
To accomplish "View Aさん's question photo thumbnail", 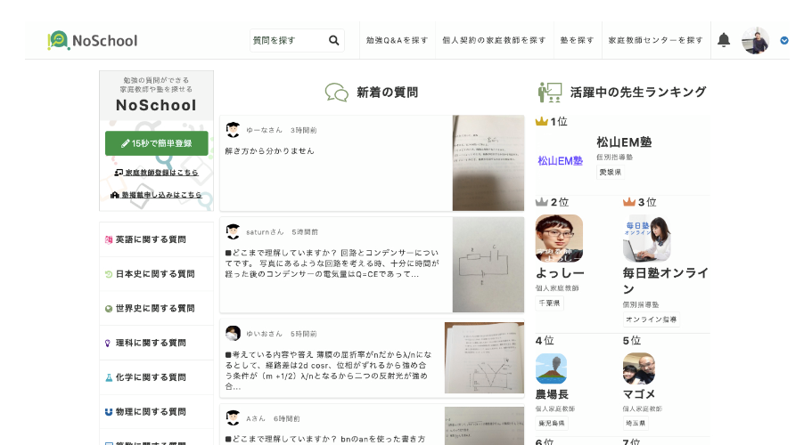I will tap(484, 426).
